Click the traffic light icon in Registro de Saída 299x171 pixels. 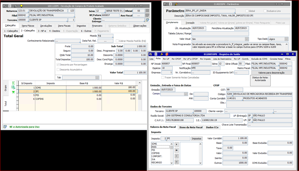pos(156,54)
